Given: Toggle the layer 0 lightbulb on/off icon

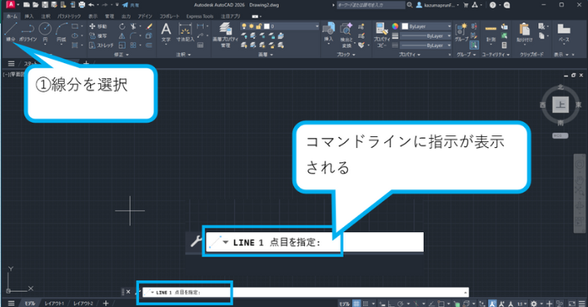Looking at the screenshot, I should pyautogui.click(x=244, y=26).
